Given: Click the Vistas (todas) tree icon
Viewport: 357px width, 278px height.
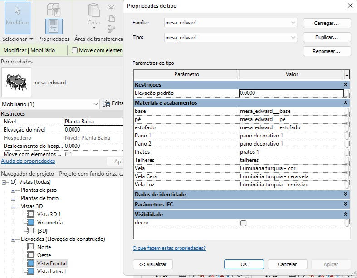Looking at the screenshot, I should pyautogui.click(x=13, y=182).
